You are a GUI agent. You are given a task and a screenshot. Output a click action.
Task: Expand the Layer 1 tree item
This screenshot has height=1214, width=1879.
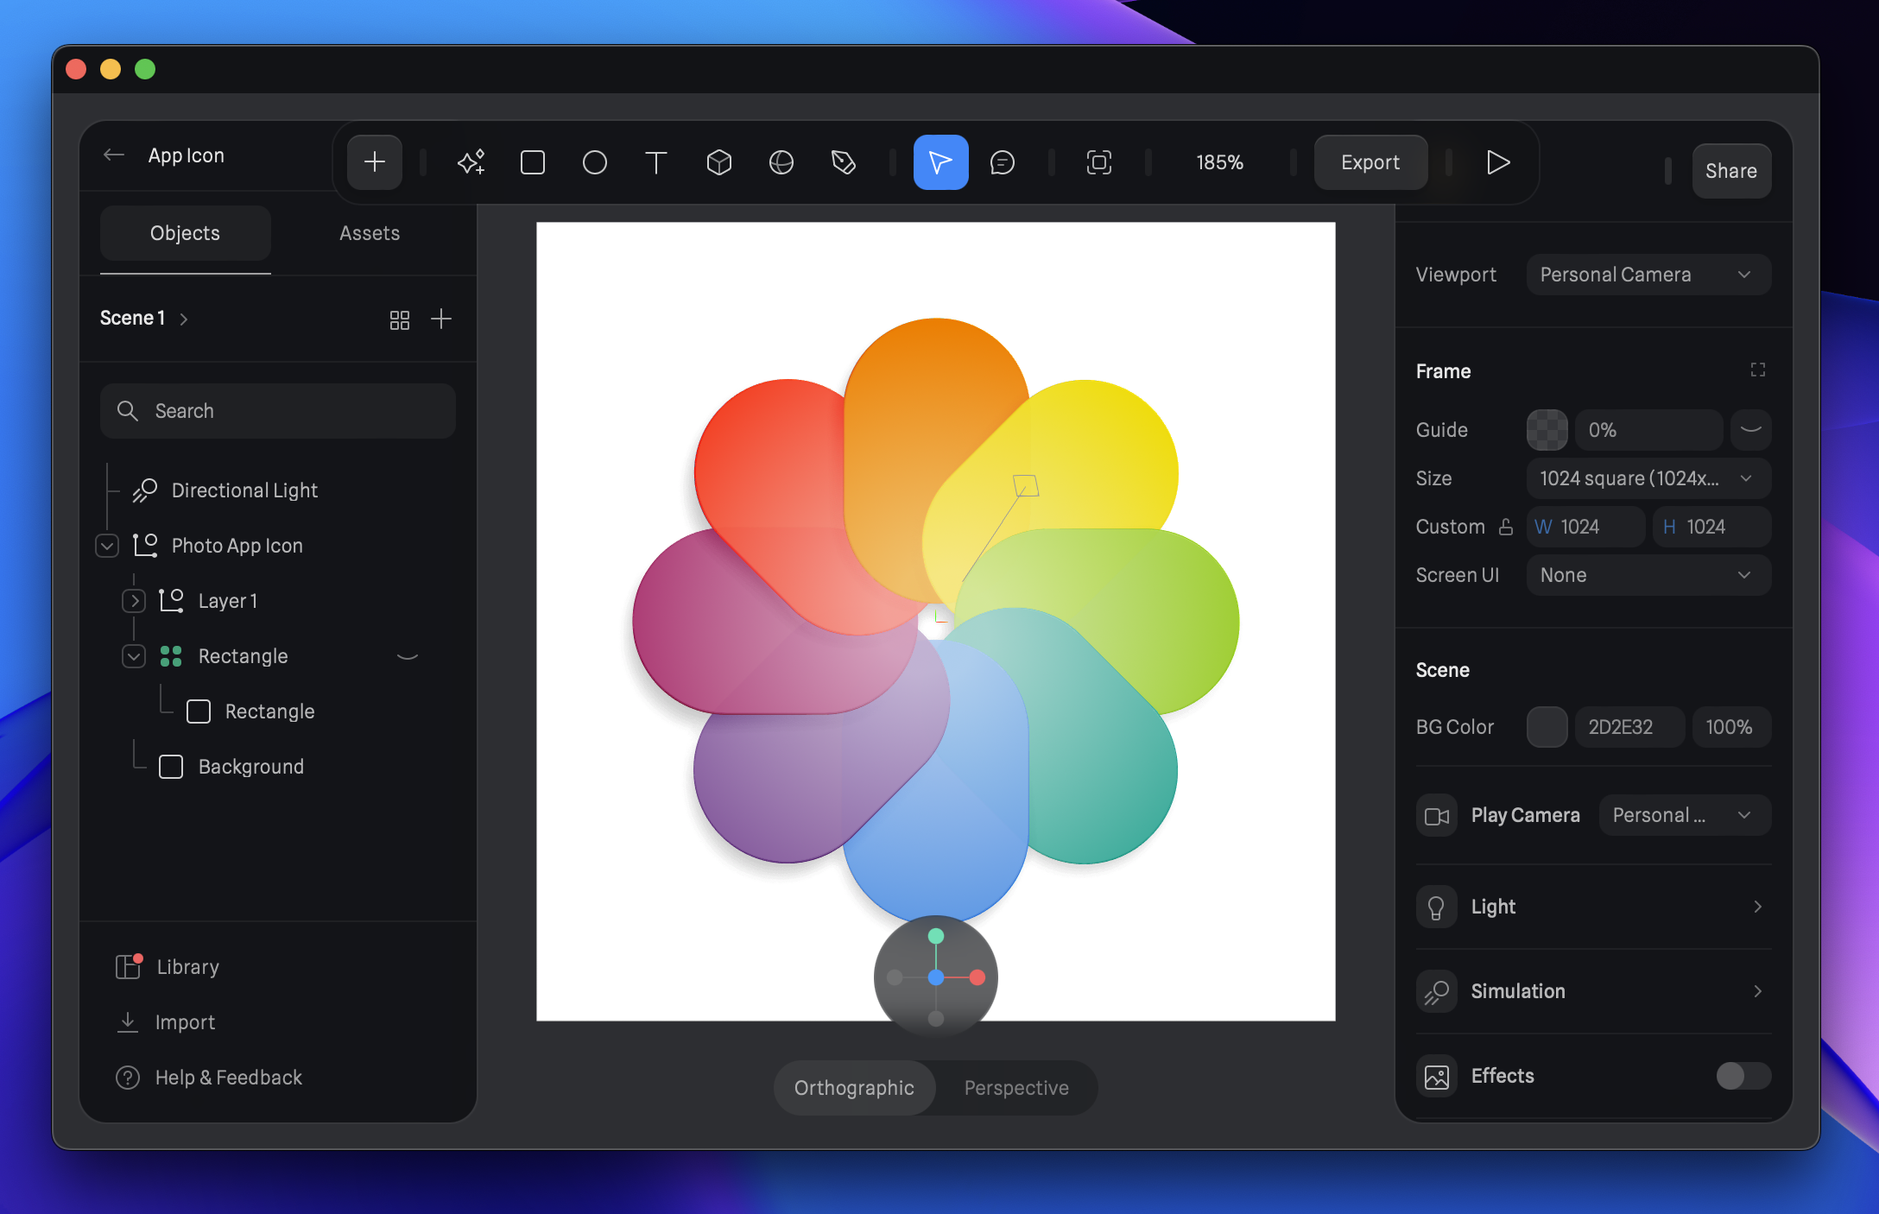pos(134,600)
